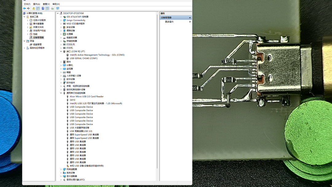Click the blue Help question mark icon
This screenshot has height=187, width=332.
(43, 9)
